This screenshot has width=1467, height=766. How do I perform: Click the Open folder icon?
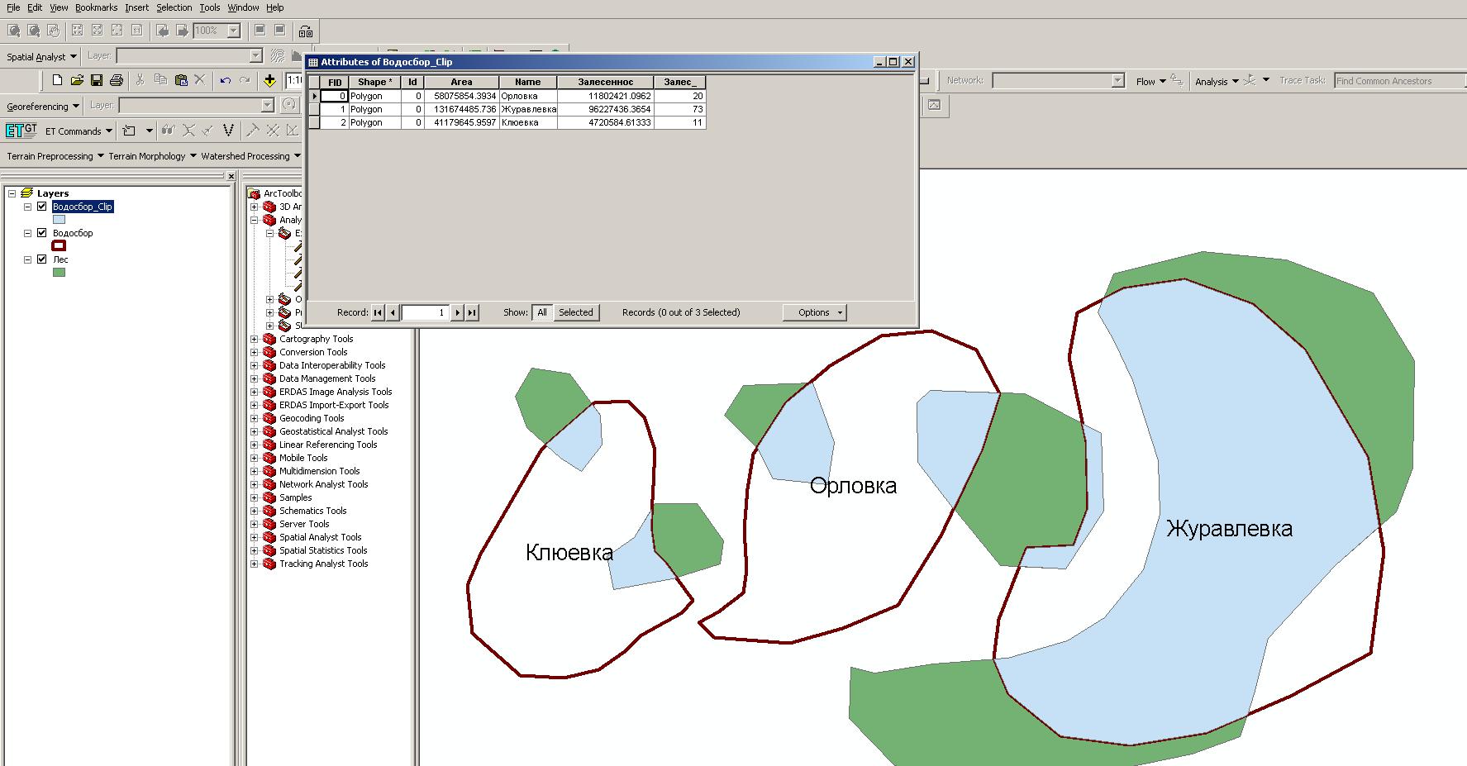tap(77, 80)
